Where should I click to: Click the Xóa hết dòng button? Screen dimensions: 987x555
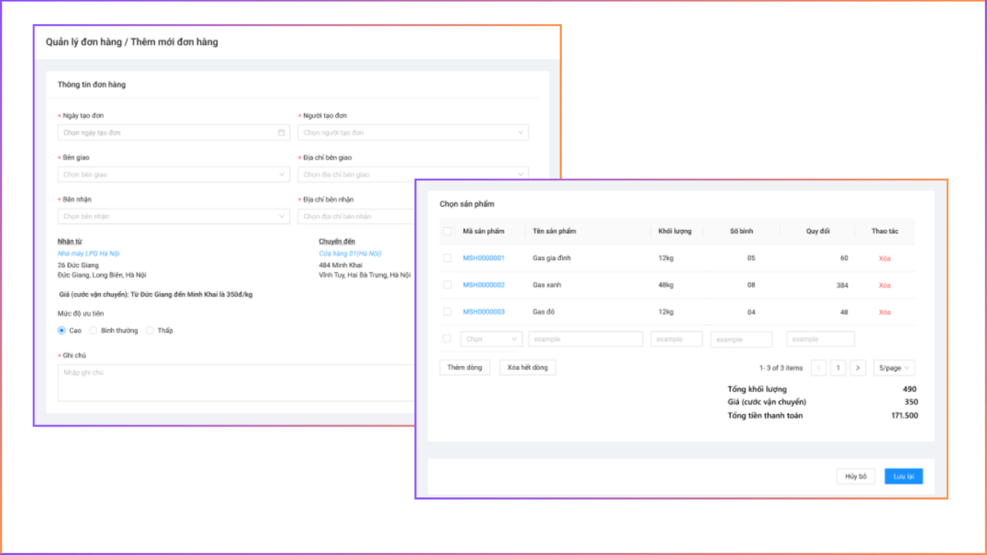pos(527,368)
